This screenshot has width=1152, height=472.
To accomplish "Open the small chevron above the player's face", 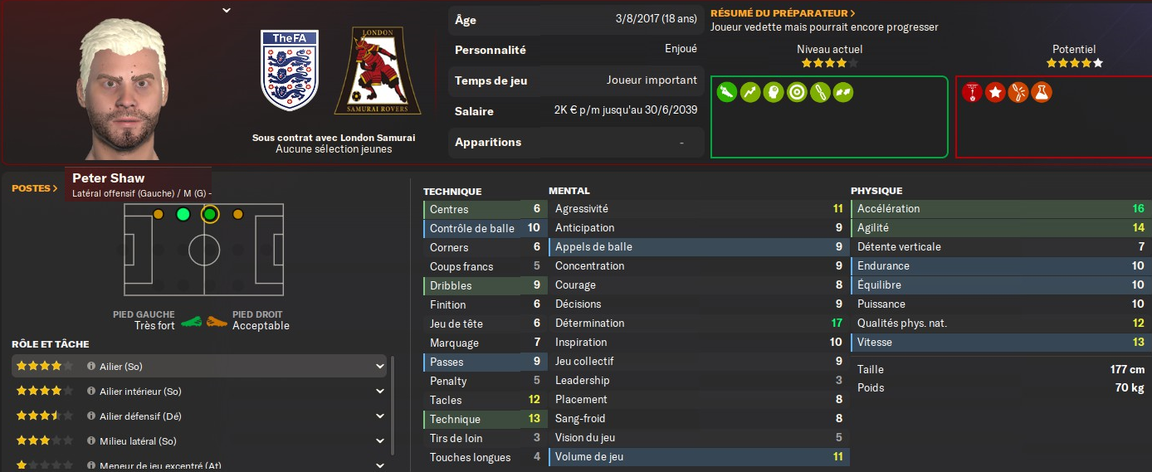I will (227, 11).
